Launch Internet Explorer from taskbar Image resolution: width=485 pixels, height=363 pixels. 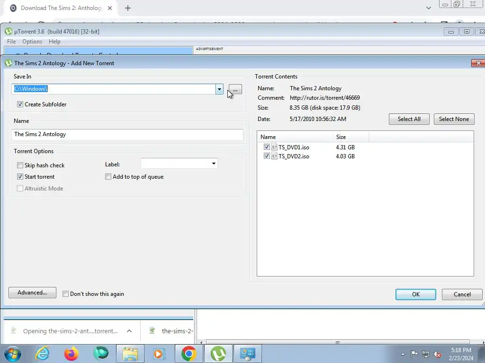pos(42,354)
